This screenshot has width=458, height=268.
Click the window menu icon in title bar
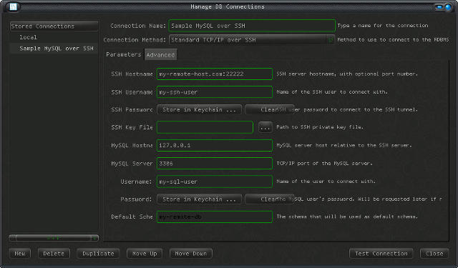13,6
